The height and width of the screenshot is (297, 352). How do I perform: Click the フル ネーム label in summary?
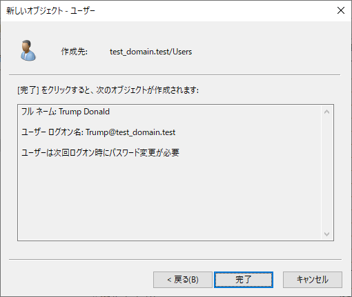(39, 112)
